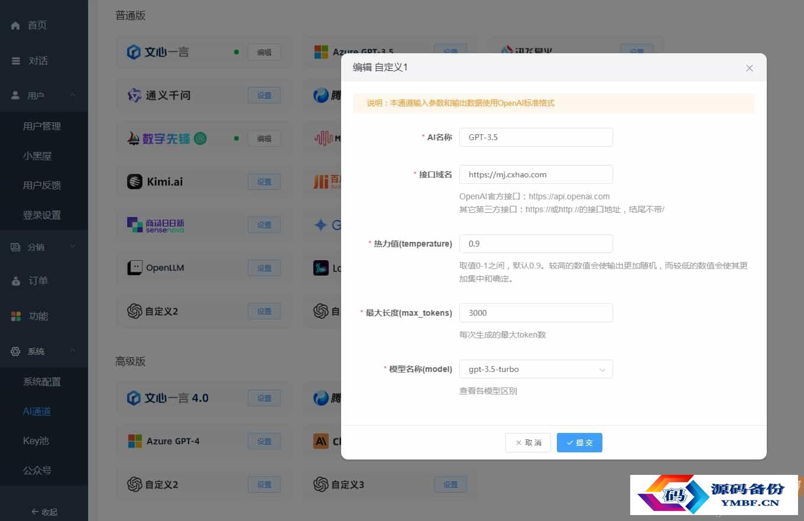
Task: Click the 文心一言 logo in 普通版
Action: click(134, 52)
